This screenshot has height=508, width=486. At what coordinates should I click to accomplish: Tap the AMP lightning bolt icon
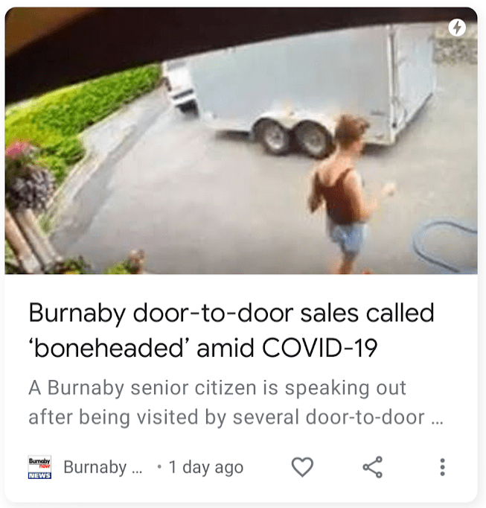point(457,28)
